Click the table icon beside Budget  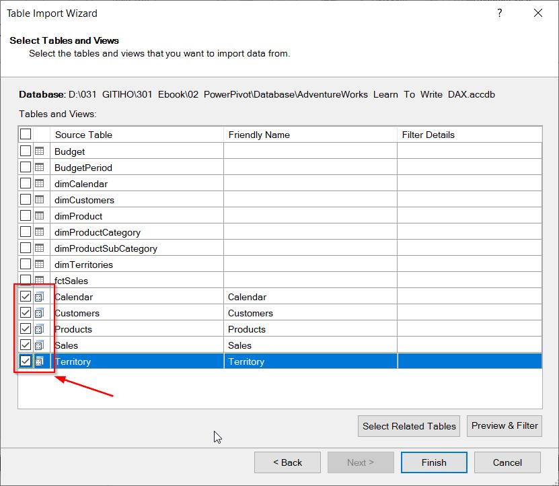[x=40, y=151]
